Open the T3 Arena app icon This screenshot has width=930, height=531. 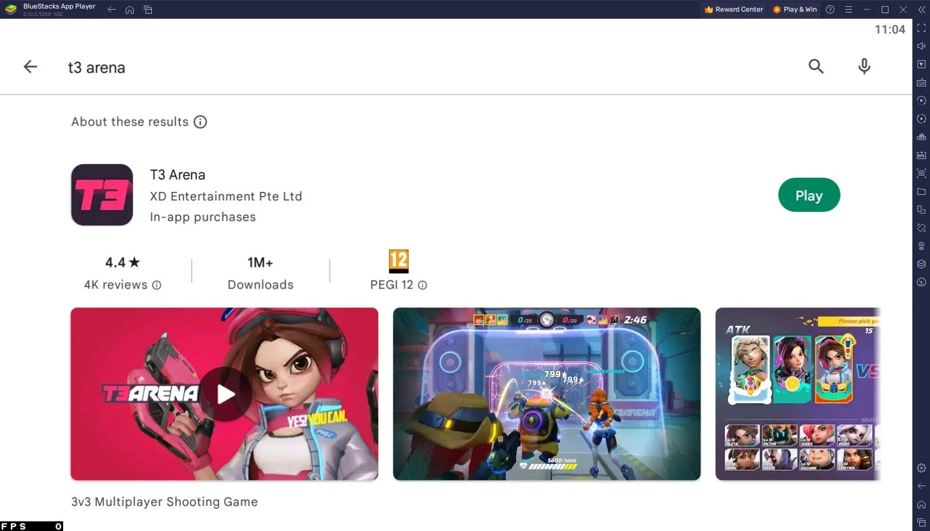click(x=102, y=195)
